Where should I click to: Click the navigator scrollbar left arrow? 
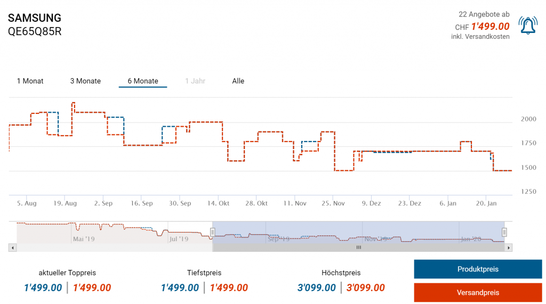[12, 248]
